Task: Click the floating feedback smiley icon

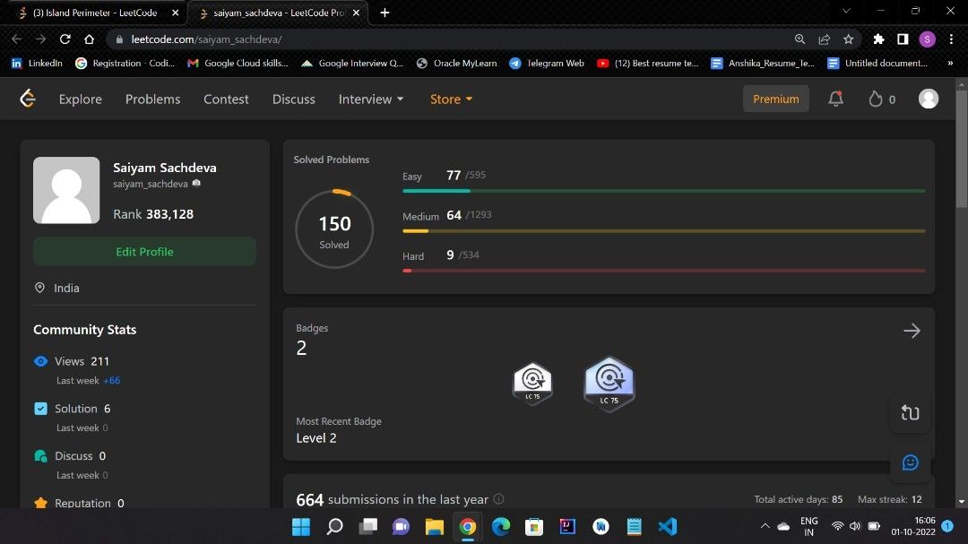Action: [x=910, y=462]
